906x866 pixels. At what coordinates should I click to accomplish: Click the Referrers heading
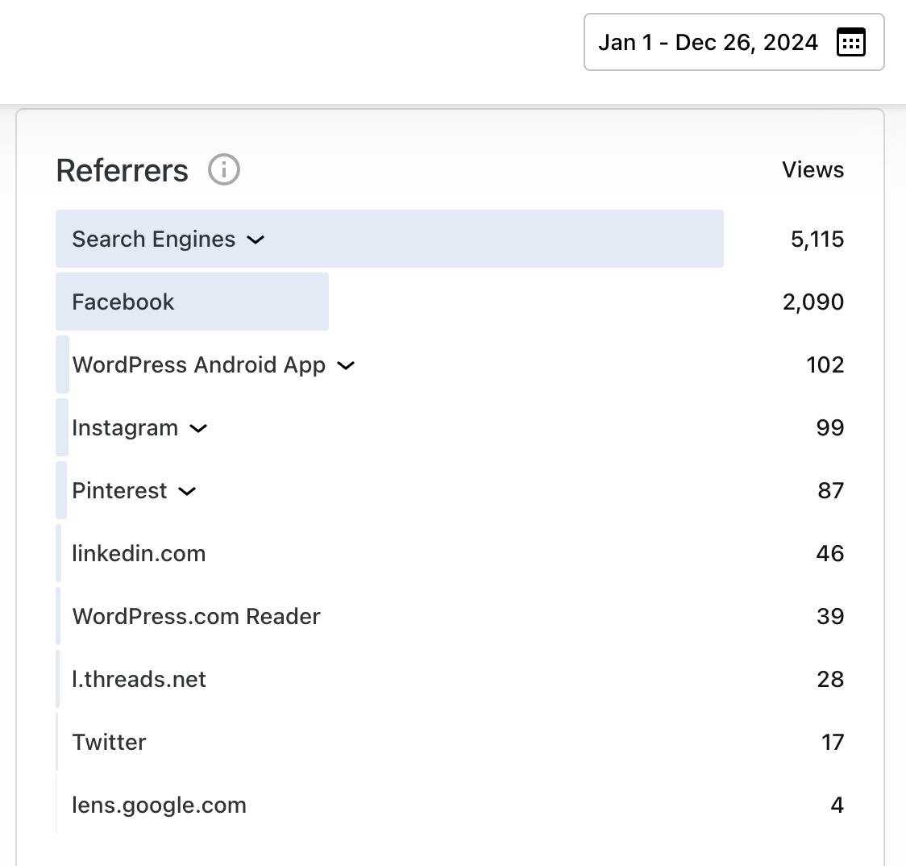[x=123, y=171]
